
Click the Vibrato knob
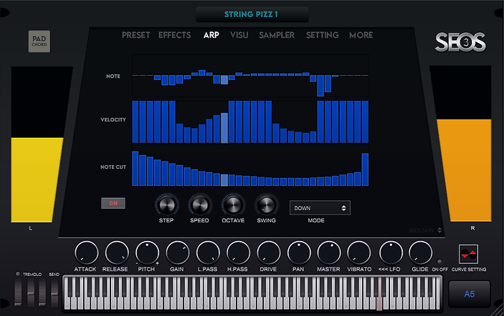(359, 252)
